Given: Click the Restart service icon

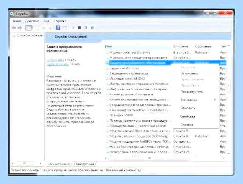Looking at the screenshot, I should click(92, 28).
